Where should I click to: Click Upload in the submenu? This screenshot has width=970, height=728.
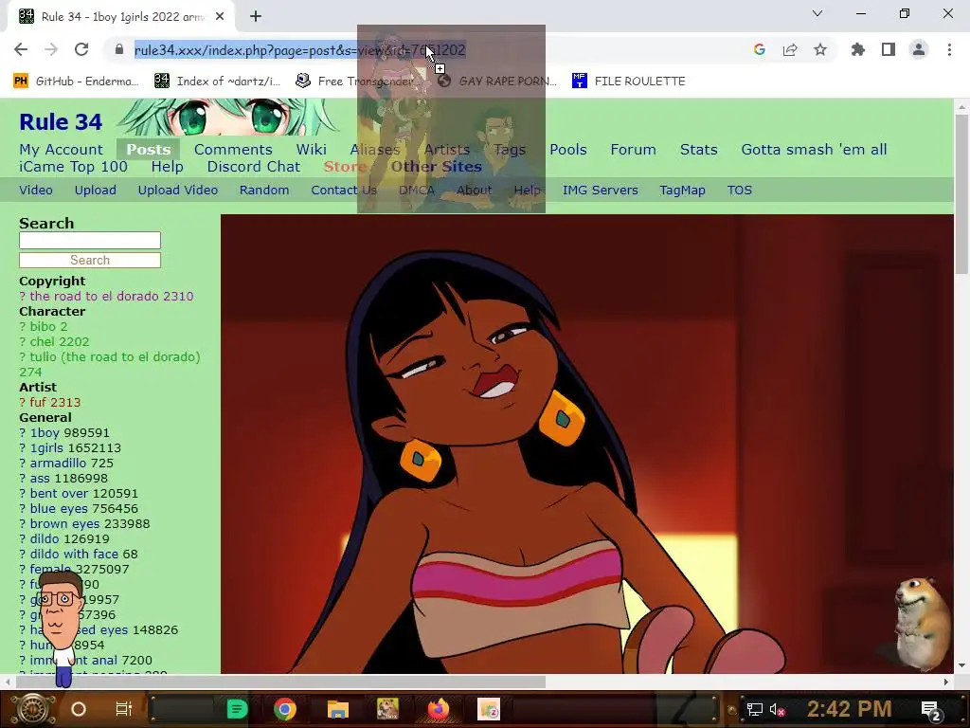click(96, 190)
